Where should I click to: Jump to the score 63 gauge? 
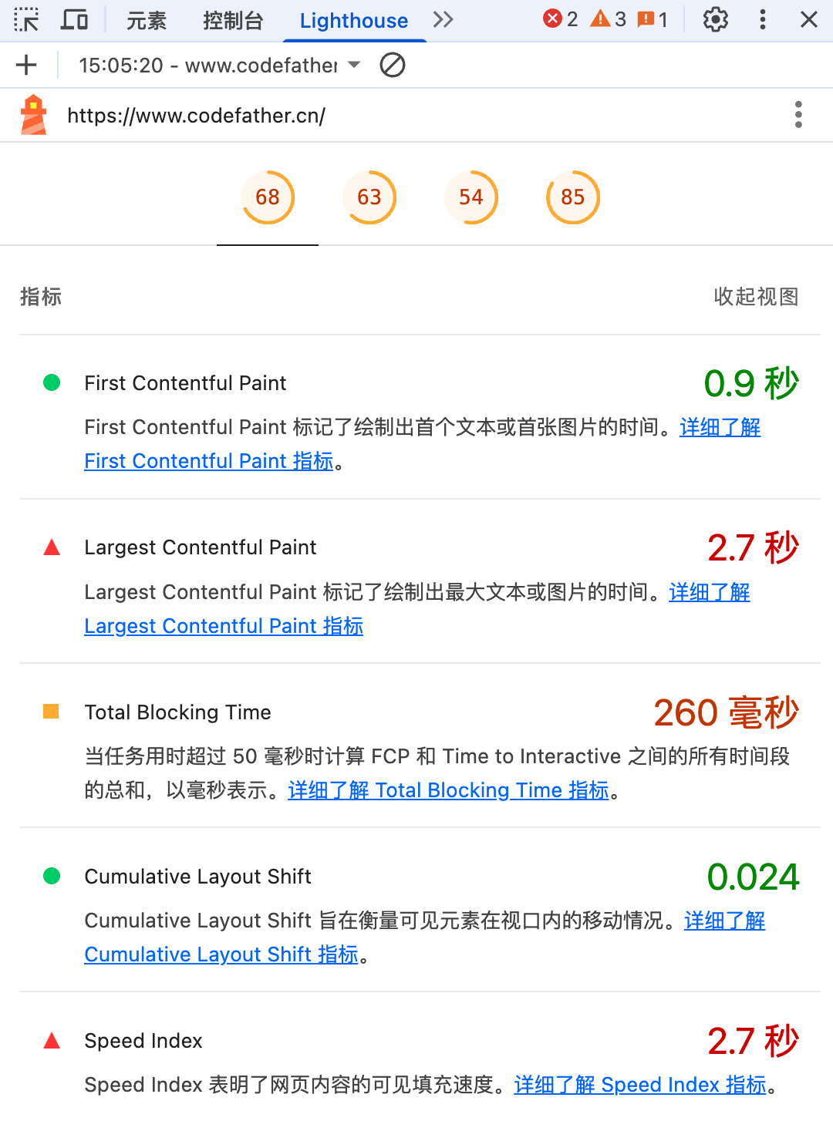tap(369, 197)
